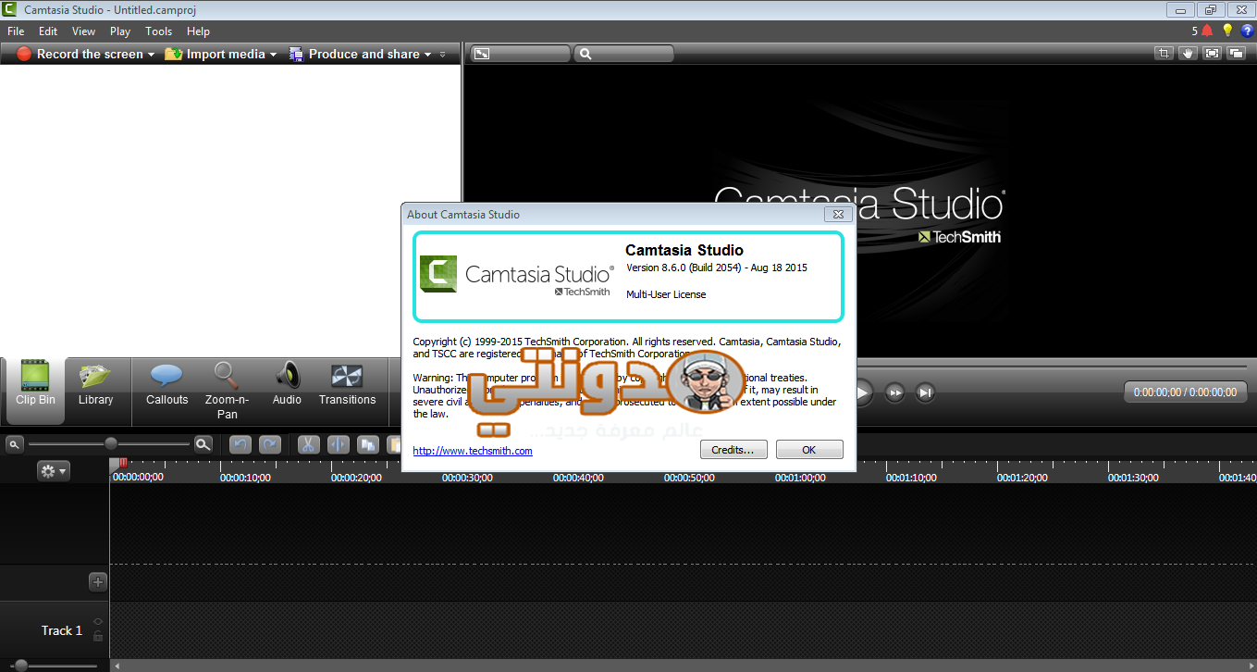
Task: Open the http://www.techsmith.com link
Action: pyautogui.click(x=473, y=451)
